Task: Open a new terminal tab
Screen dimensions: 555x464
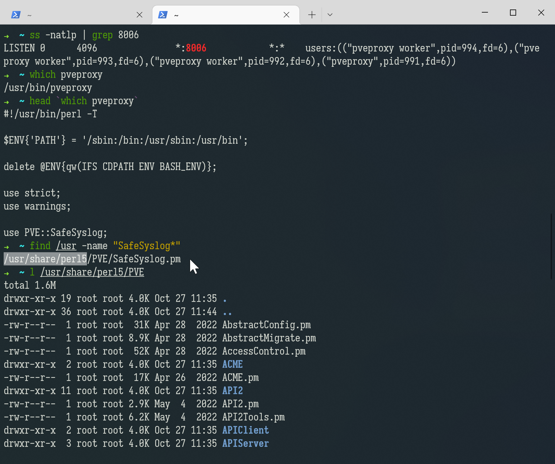Action: click(x=312, y=15)
